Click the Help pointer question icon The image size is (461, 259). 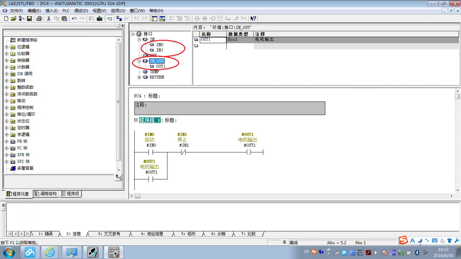click(x=253, y=18)
